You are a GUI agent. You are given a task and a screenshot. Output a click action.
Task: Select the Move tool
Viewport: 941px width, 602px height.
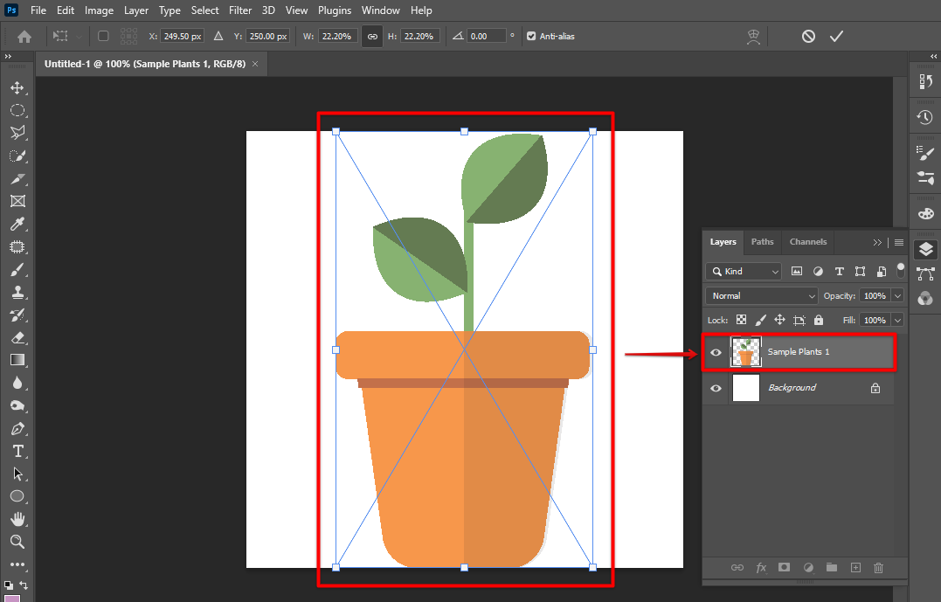17,87
